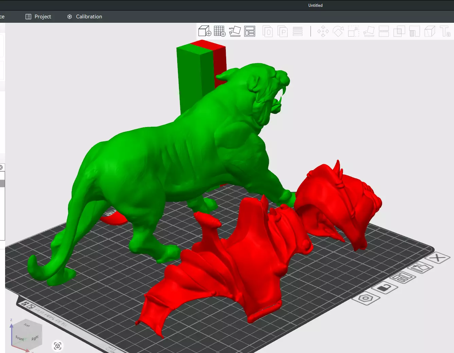The height and width of the screenshot is (353, 454).
Task: Open Variable layer height tool
Action: point(297,31)
